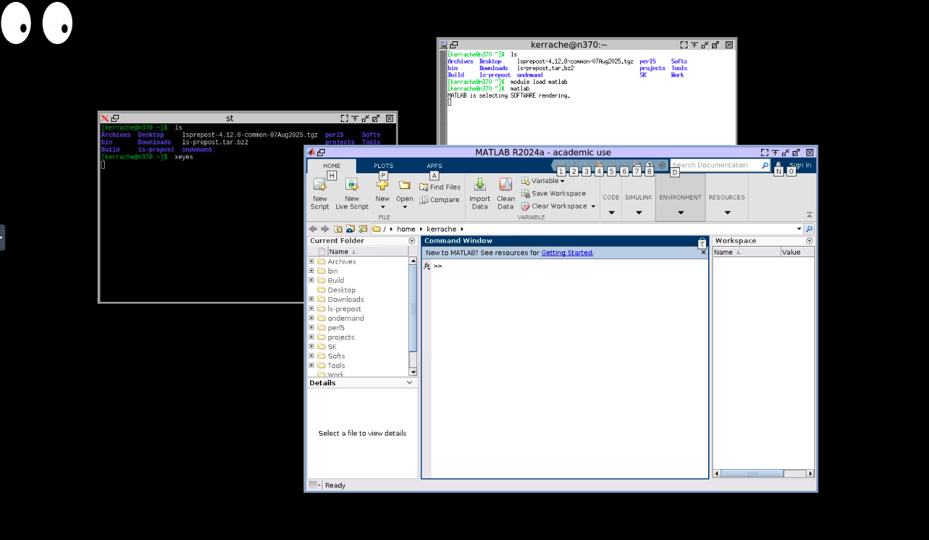
Task: Click the Compare button
Action: (x=439, y=200)
